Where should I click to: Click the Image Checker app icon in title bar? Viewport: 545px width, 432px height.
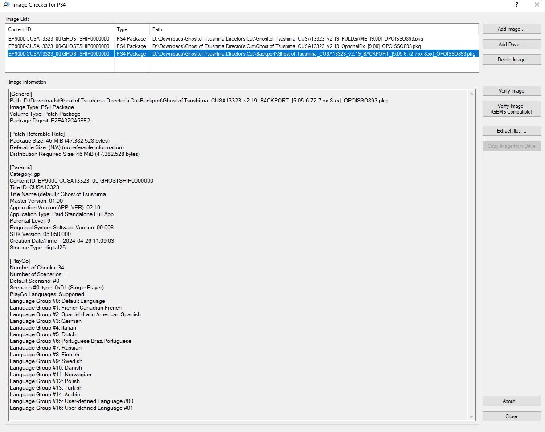pos(7,5)
